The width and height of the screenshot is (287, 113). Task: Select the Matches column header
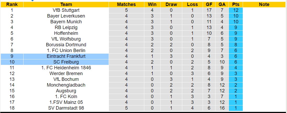[126, 4]
